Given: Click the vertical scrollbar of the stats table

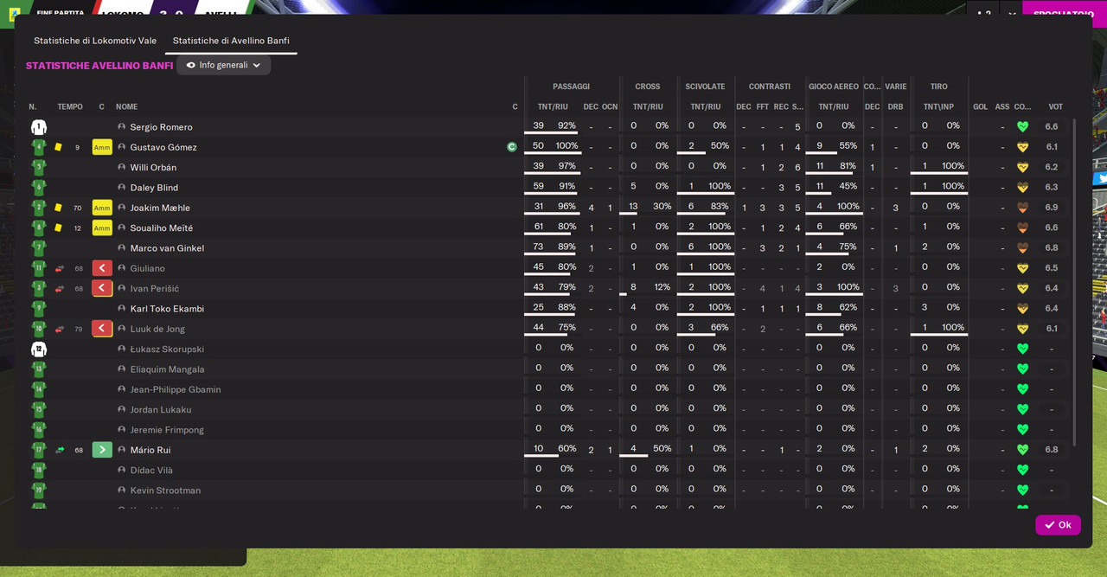Looking at the screenshot, I should 1075,282.
